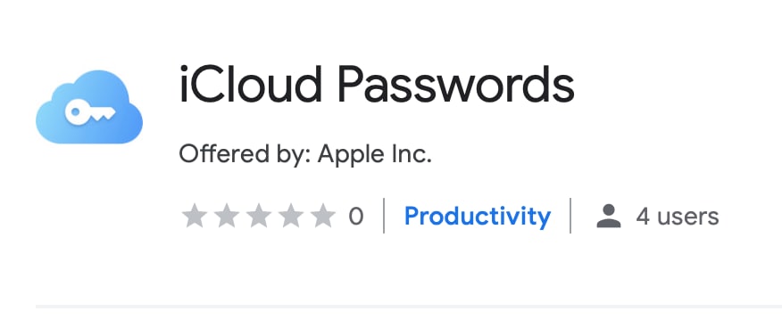Click the iCloud Passwords cloud extension icon
The image size is (782, 328).
coord(89,107)
